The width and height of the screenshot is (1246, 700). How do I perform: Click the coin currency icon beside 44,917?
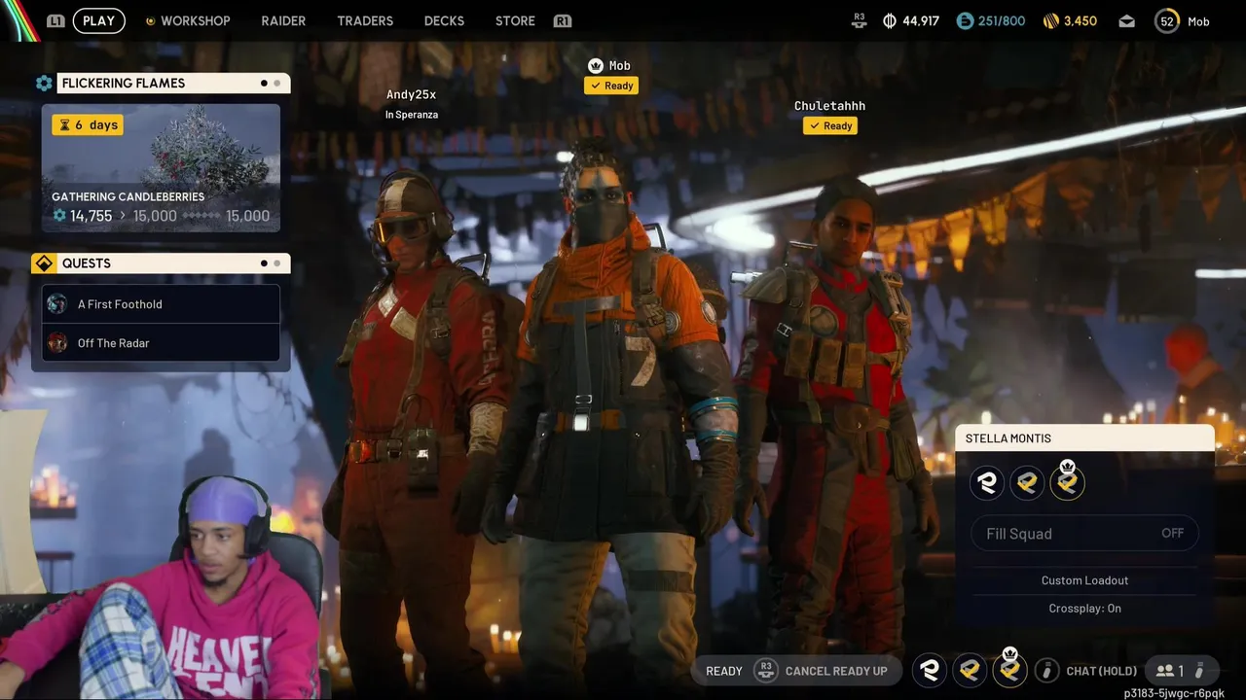[x=890, y=20]
